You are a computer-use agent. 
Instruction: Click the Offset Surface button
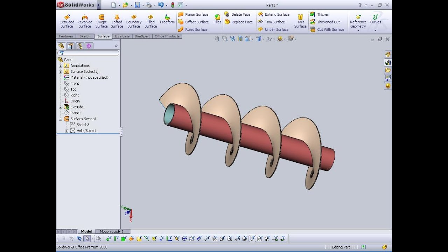click(x=193, y=22)
